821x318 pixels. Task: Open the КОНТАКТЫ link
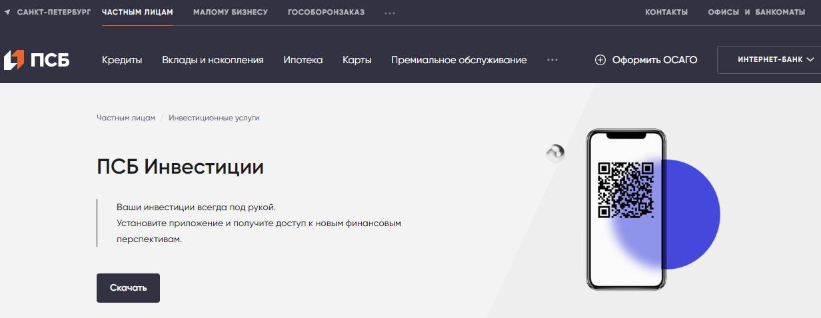click(x=666, y=12)
